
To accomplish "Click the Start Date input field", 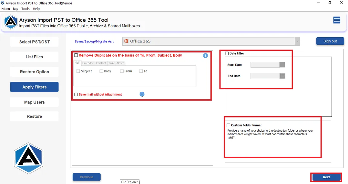I will tap(265, 65).
